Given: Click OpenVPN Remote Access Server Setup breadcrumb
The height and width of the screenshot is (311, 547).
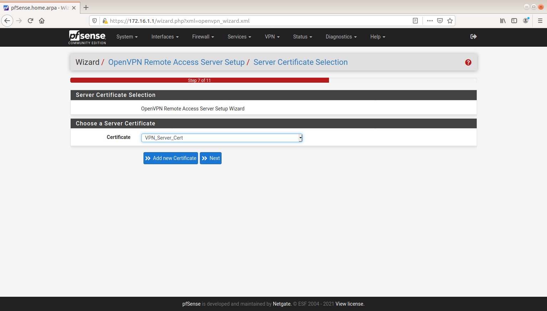Looking at the screenshot, I should (x=176, y=62).
